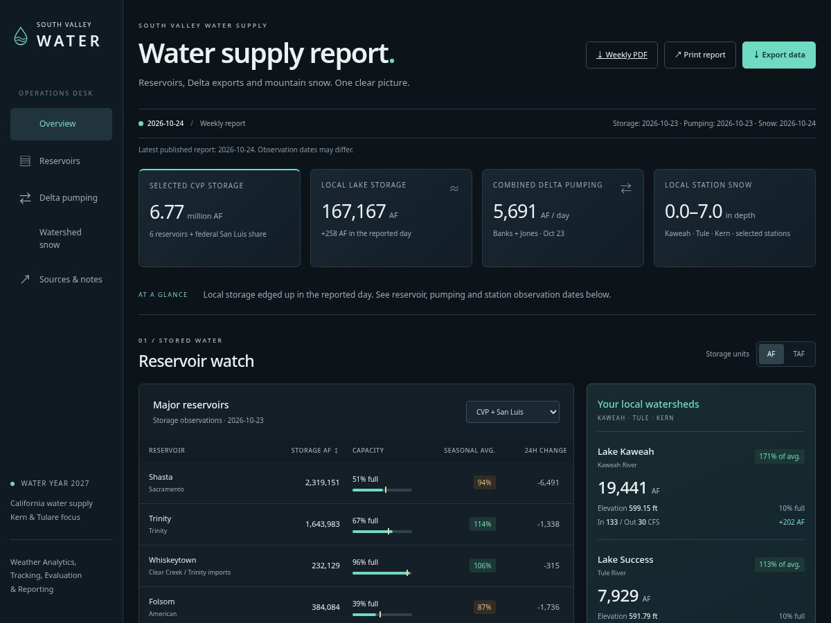Click the Your local watersheds title

[648, 404]
